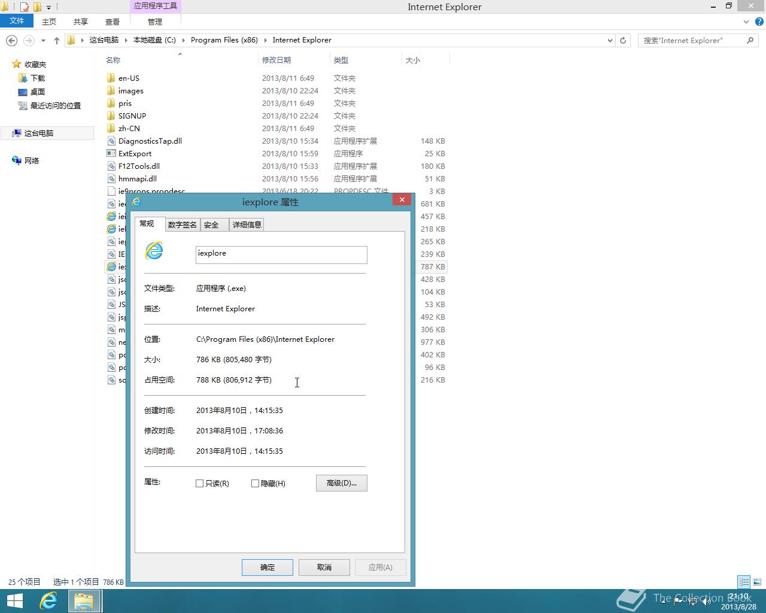This screenshot has width=766, height=613.
Task: Click the Forward navigation arrow
Action: click(29, 40)
